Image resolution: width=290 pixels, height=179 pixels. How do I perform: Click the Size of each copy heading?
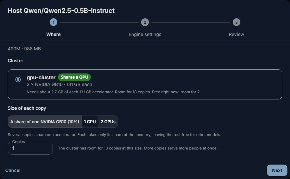point(27,108)
